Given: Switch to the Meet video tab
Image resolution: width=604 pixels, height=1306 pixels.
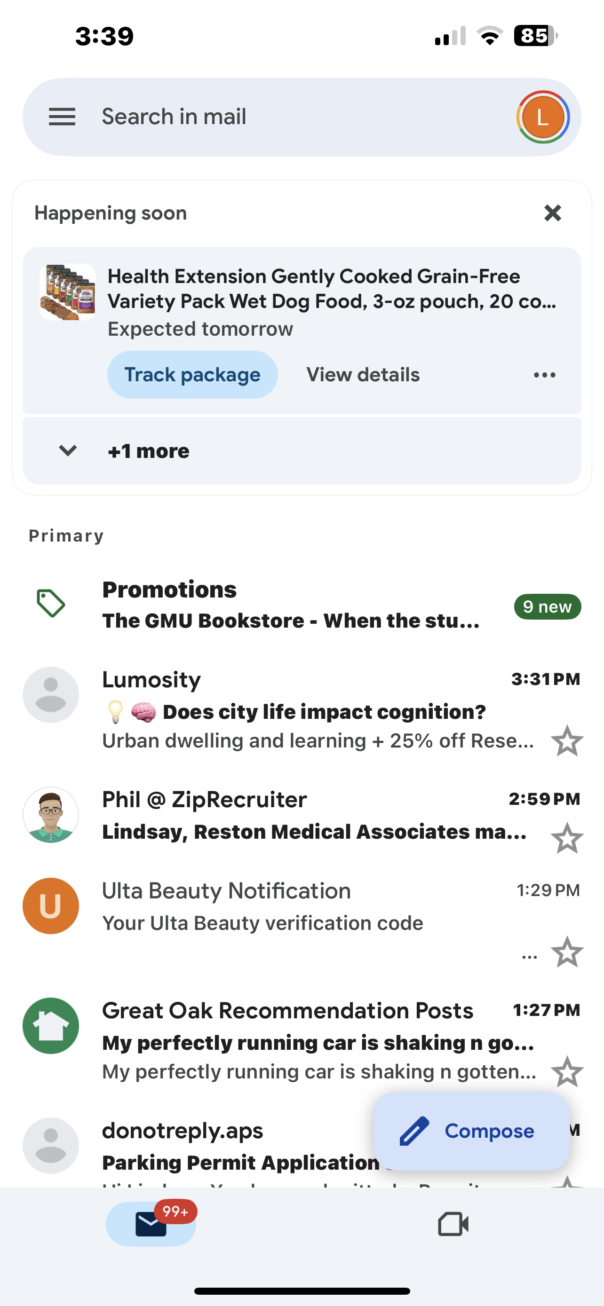Looking at the screenshot, I should pos(453,1224).
